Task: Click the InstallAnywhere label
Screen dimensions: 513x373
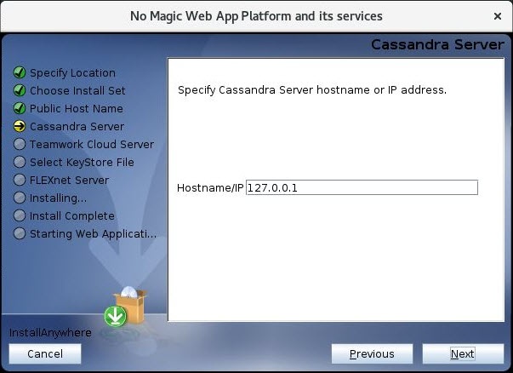Action: 50,333
